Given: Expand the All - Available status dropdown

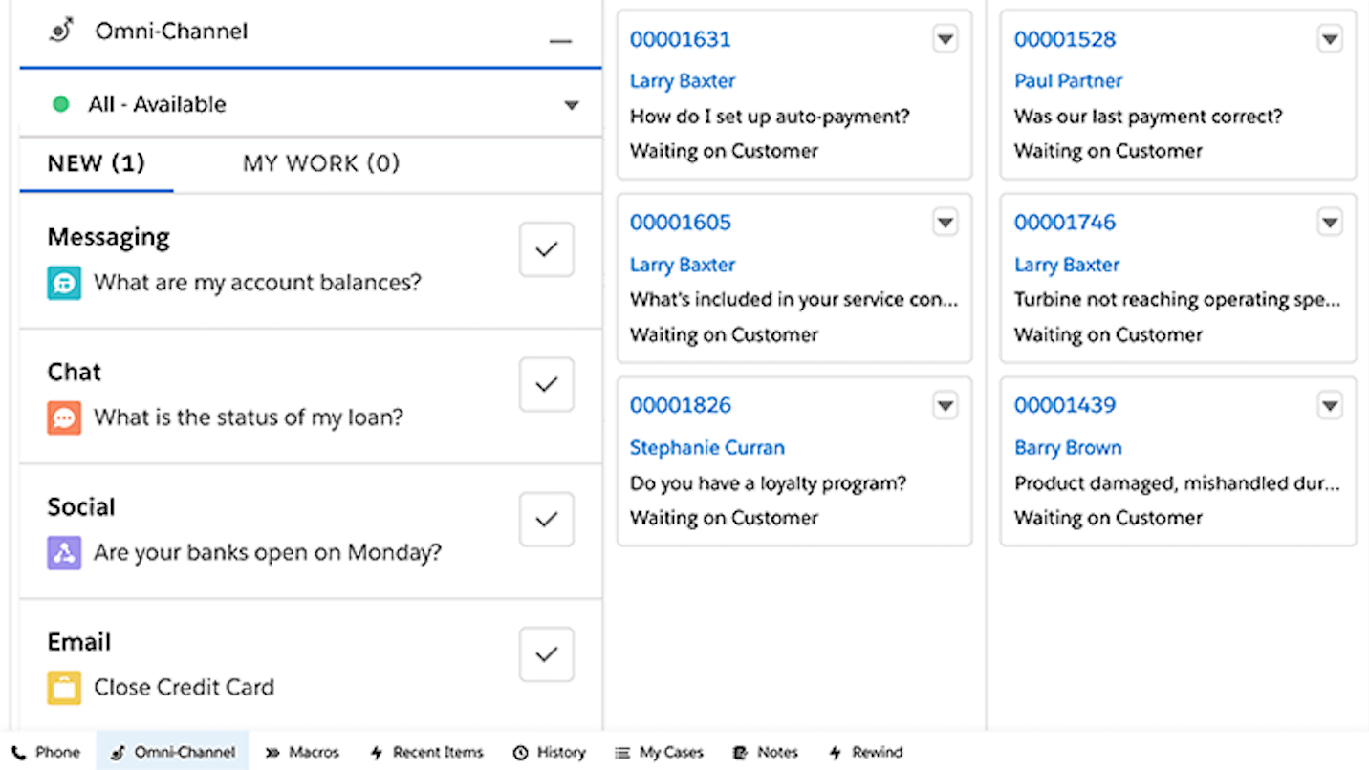Looking at the screenshot, I should [x=571, y=105].
